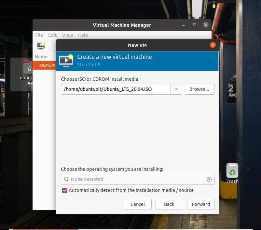
Task: Close the New VM dialog
Action: tap(213, 45)
